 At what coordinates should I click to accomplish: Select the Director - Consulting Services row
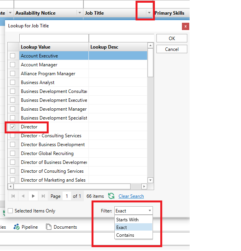[78, 136]
